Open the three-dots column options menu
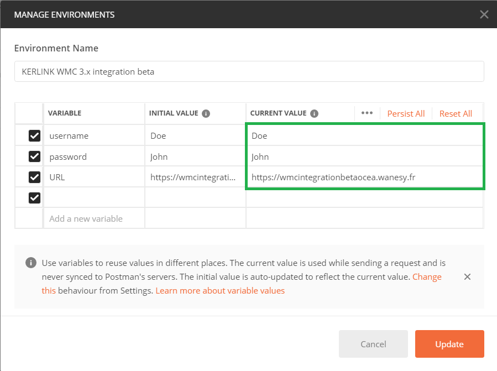Screen dimensions: 497x371 [367, 113]
